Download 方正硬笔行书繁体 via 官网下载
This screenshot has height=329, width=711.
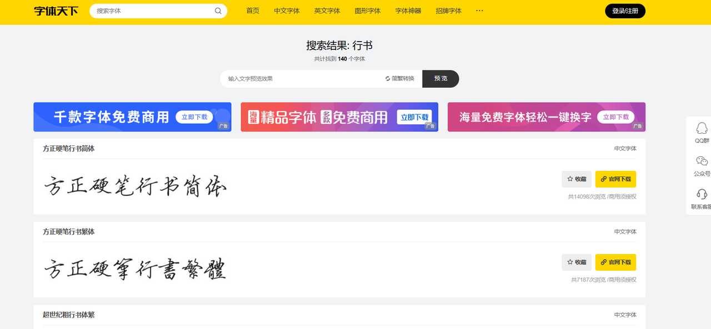click(x=615, y=262)
